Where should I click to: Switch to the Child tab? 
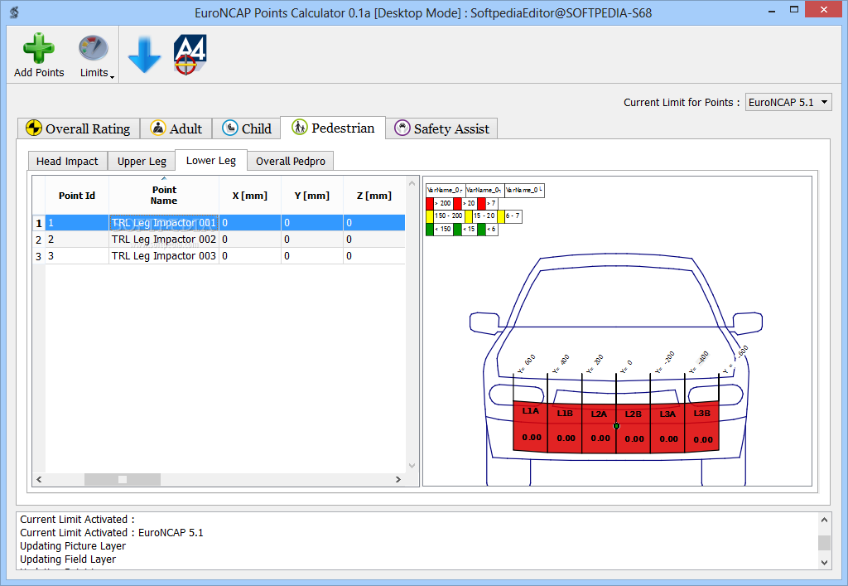point(246,128)
